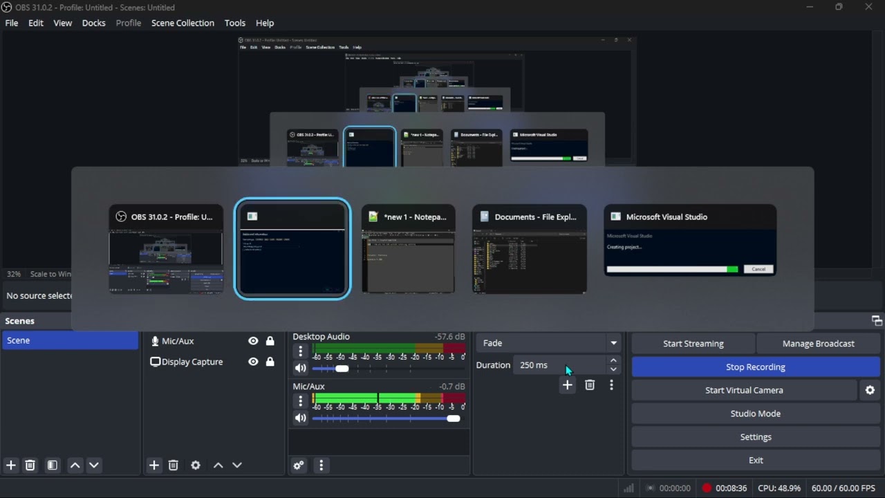
Task: Open the Fade transition dropdown
Action: (x=548, y=343)
